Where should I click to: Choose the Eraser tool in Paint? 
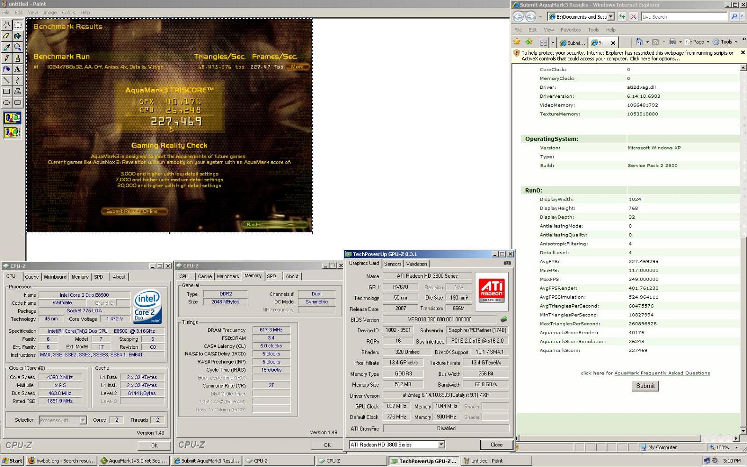tap(7, 36)
